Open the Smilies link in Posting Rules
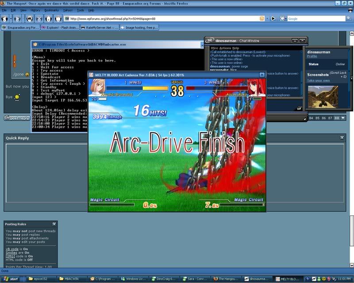This screenshot has height=283, width=354. point(12,252)
